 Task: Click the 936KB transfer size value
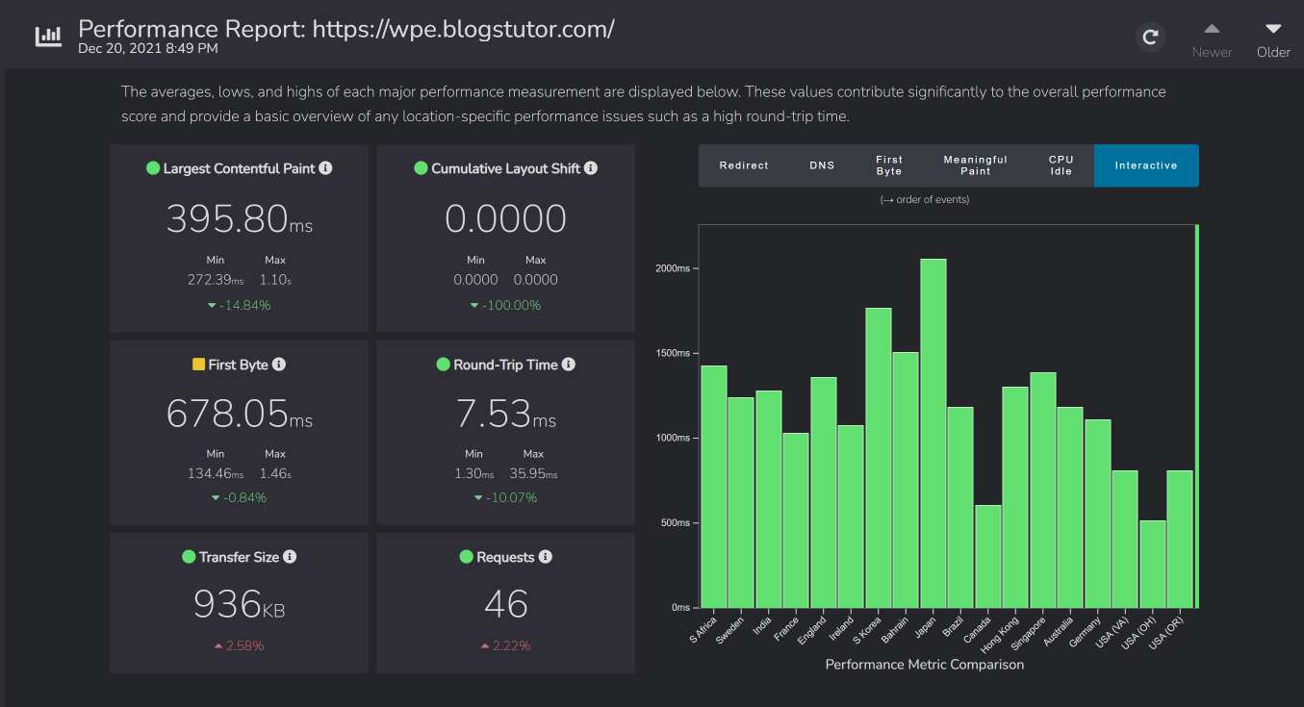tap(240, 604)
